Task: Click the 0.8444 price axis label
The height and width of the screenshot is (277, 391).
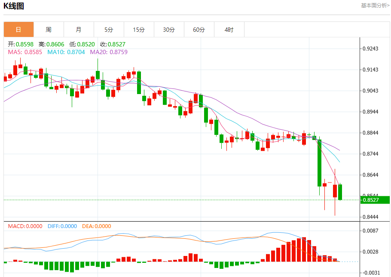Action: click(x=370, y=217)
